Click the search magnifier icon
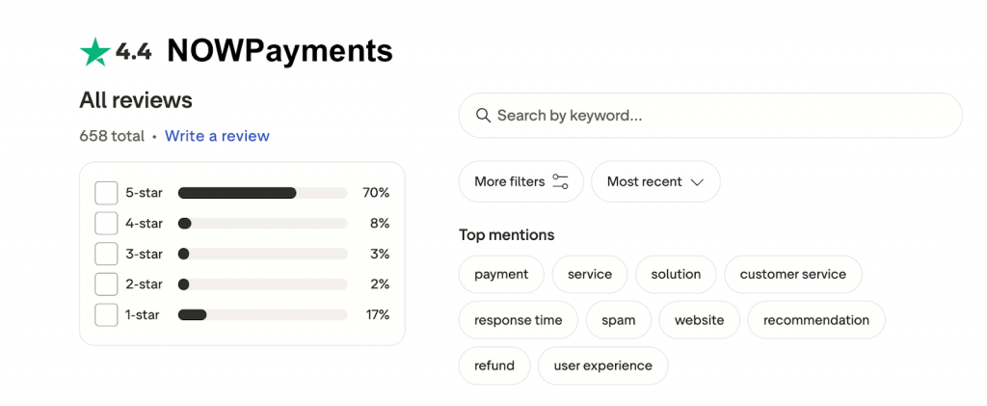987x406 pixels. (x=483, y=116)
